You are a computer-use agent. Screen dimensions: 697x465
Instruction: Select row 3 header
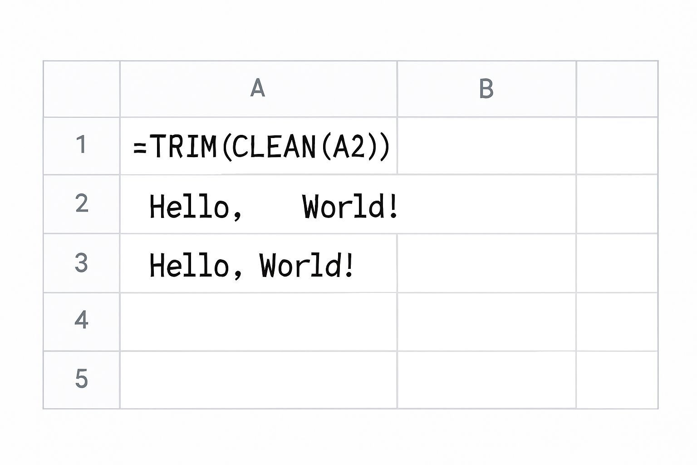coord(82,263)
